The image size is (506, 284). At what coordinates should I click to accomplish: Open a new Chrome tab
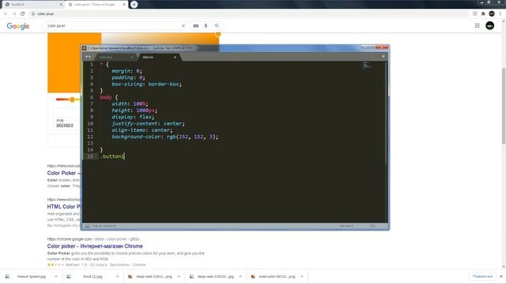(134, 5)
